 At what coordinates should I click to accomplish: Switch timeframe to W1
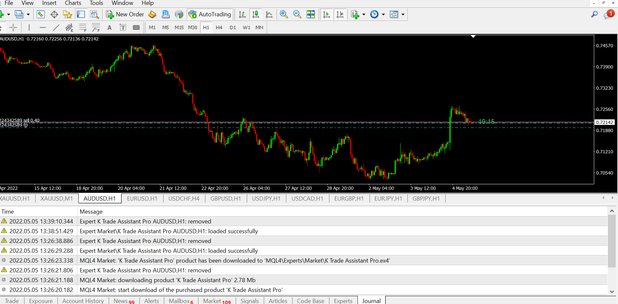(246, 28)
